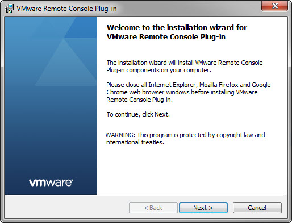
Task: Click the blank footer area left of Back
Action: [66, 208]
